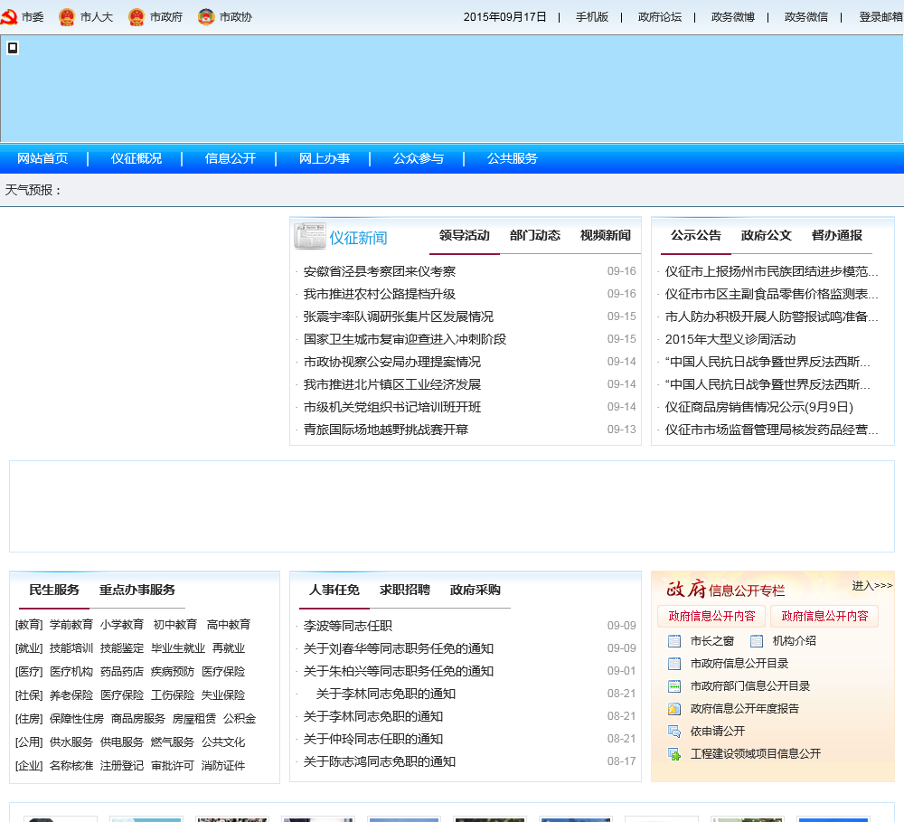904x822 pixels.
Task: Switch to the 政府公文 tab
Action: tap(767, 235)
